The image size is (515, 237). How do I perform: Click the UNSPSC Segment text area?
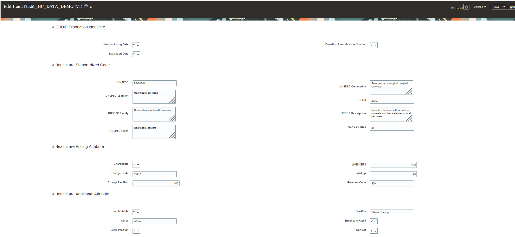(154, 97)
